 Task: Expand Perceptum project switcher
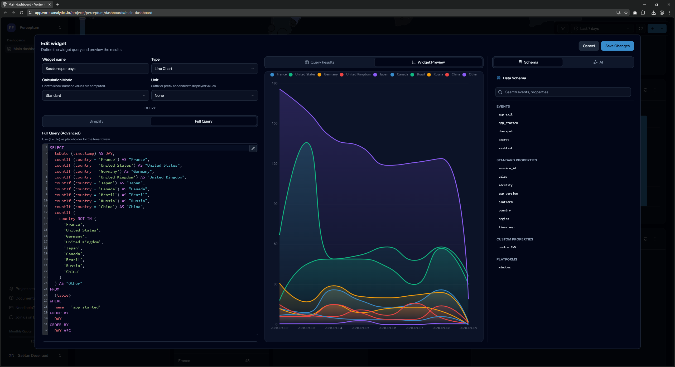[34, 27]
